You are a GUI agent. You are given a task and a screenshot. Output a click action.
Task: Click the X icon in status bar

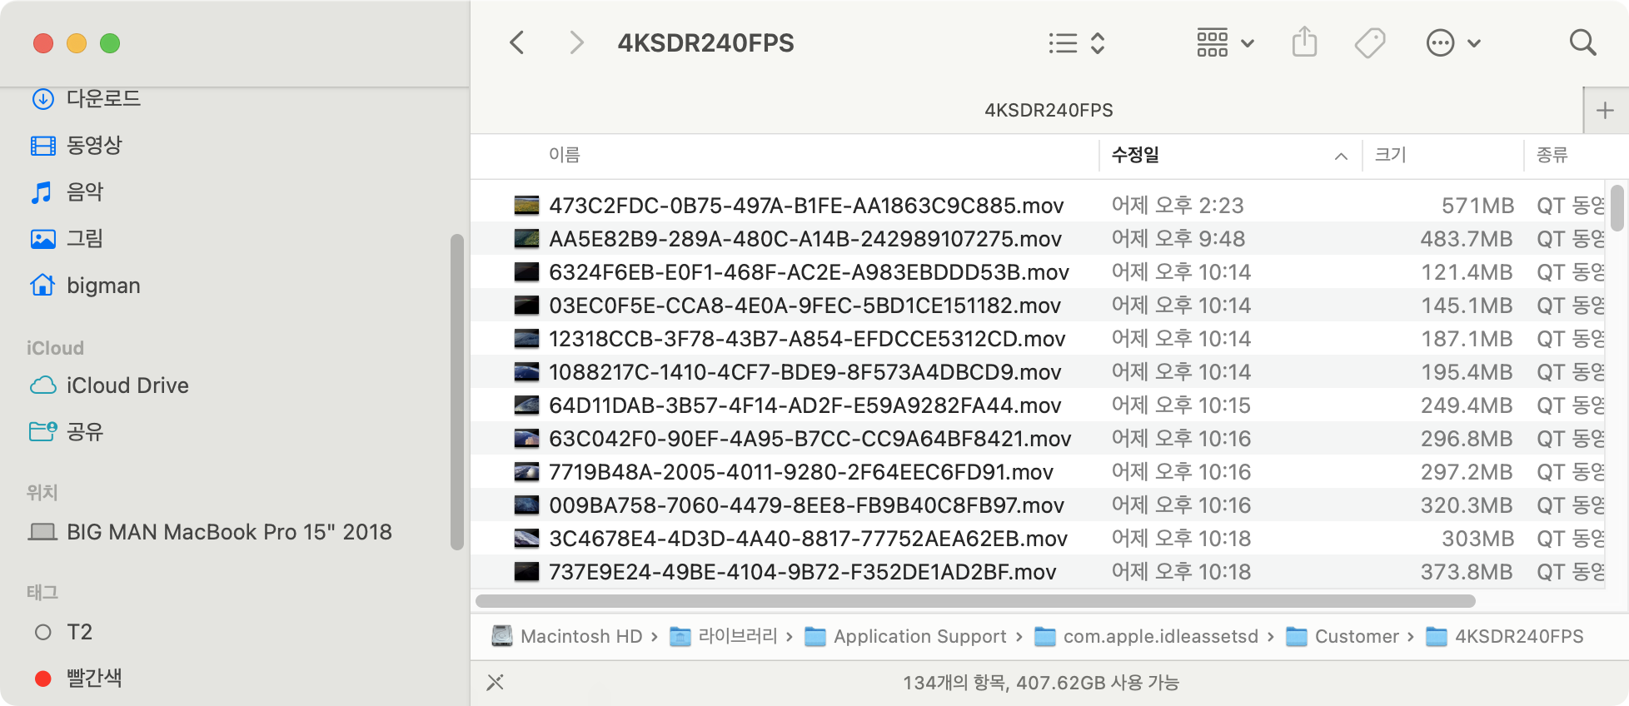click(496, 683)
